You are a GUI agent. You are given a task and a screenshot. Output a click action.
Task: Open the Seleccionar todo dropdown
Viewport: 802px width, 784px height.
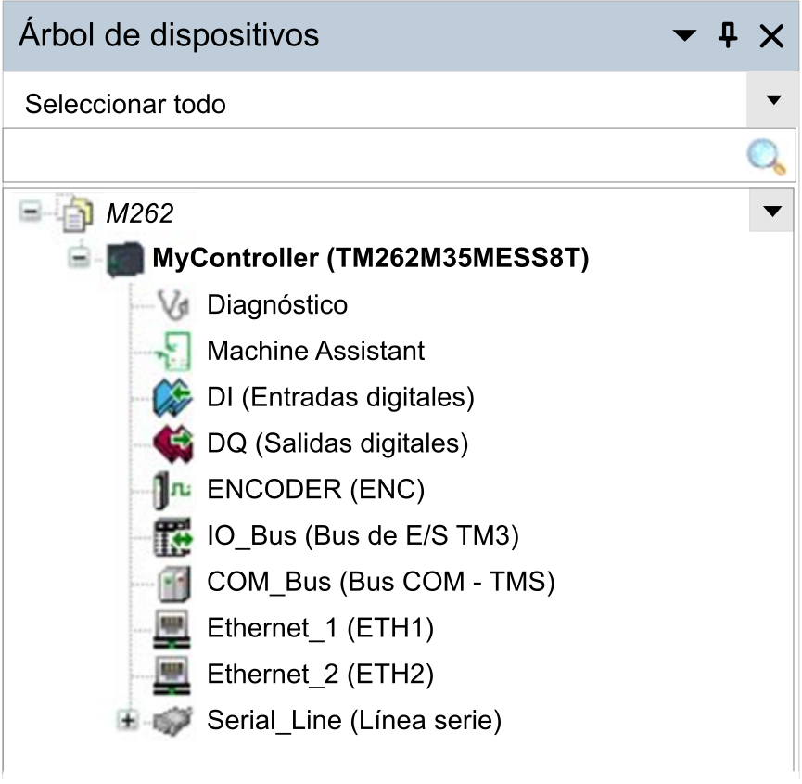[773, 100]
